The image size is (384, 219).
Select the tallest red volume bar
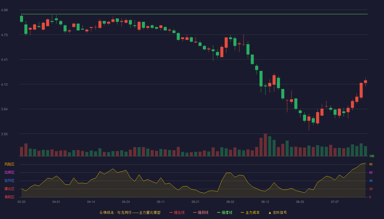coord(265,145)
